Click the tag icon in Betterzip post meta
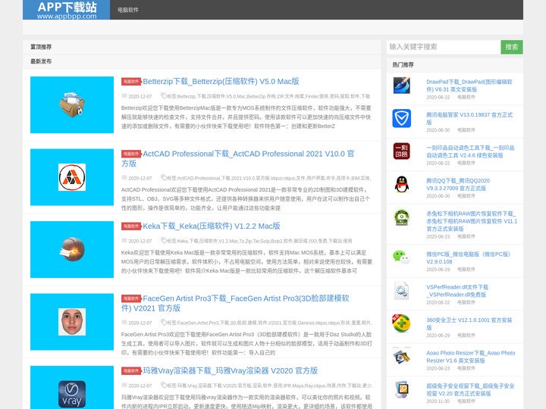The height and width of the screenshot is (409, 546). click(x=163, y=95)
